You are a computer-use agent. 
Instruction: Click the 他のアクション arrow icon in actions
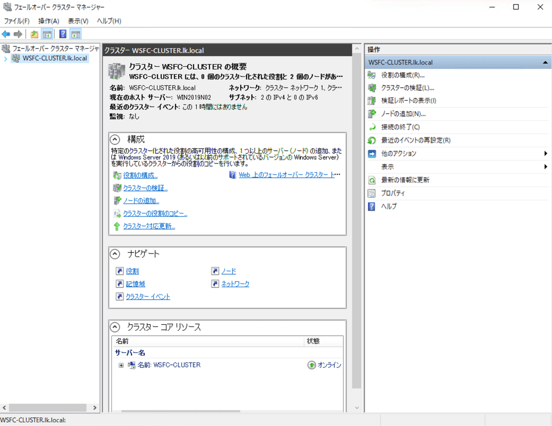coord(372,153)
